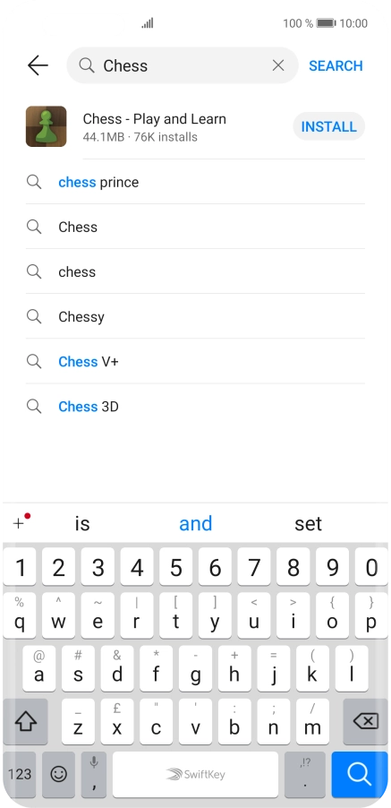Screen dimensions: 391x808
Task: Pick the 'Chess 3D' suggestion
Action: click(195, 407)
